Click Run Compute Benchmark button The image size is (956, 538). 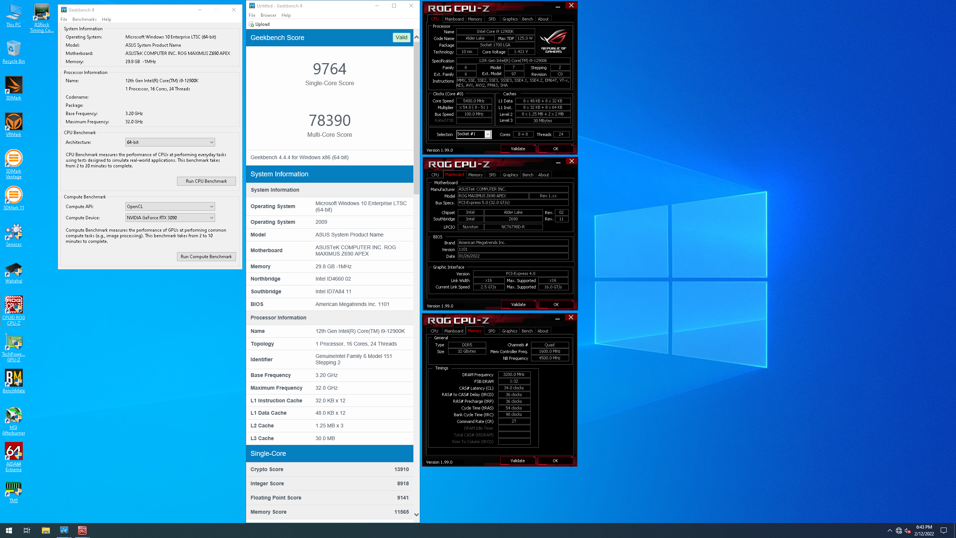click(x=207, y=257)
